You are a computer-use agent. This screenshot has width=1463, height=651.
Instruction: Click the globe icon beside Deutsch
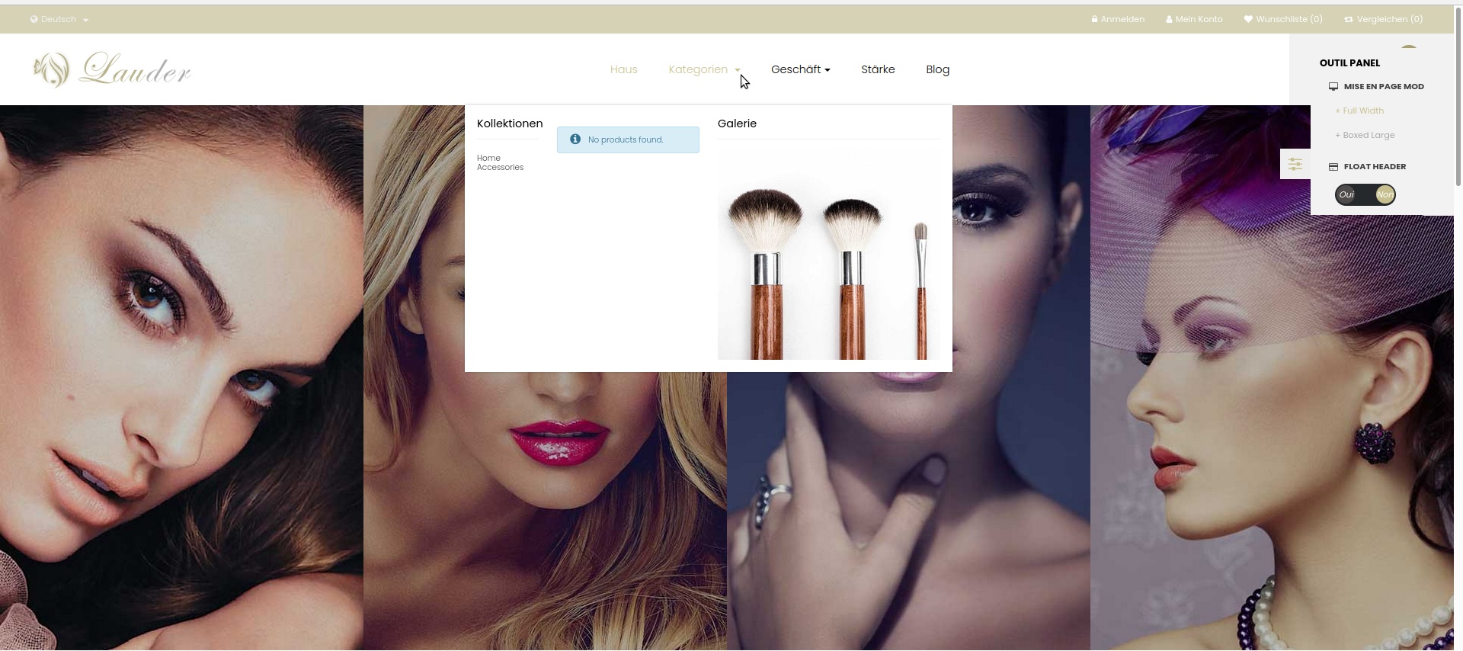coord(34,19)
